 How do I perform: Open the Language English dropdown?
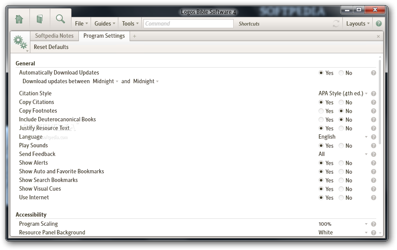pyautogui.click(x=343, y=137)
